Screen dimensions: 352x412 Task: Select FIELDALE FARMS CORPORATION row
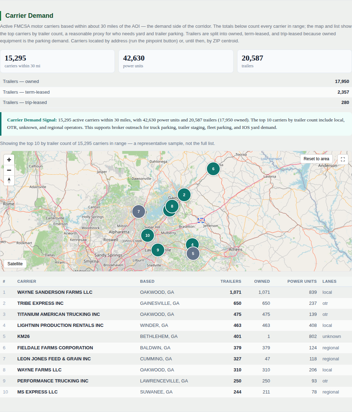[x=176, y=348]
